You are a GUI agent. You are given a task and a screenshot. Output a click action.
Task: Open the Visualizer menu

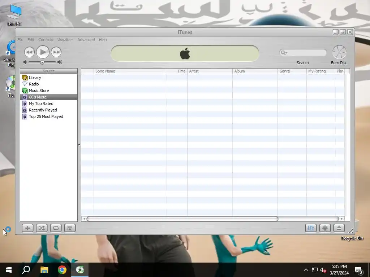65,40
